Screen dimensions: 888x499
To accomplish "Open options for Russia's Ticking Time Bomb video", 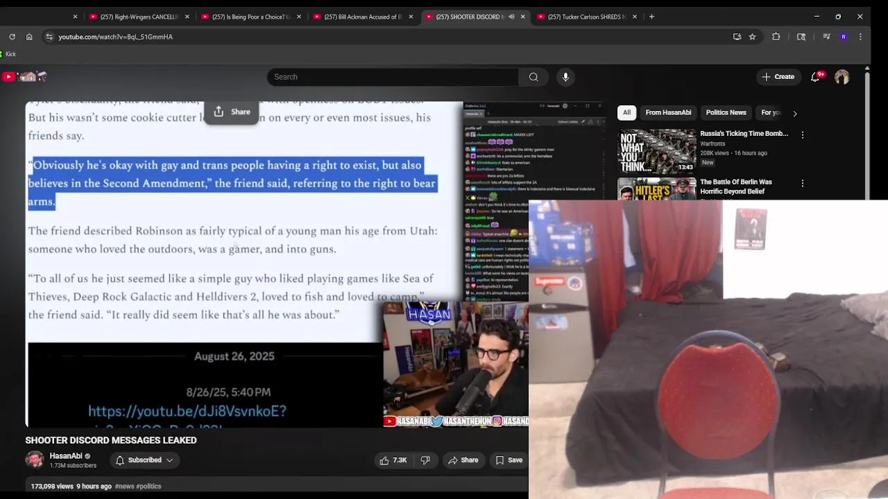I will pos(803,135).
